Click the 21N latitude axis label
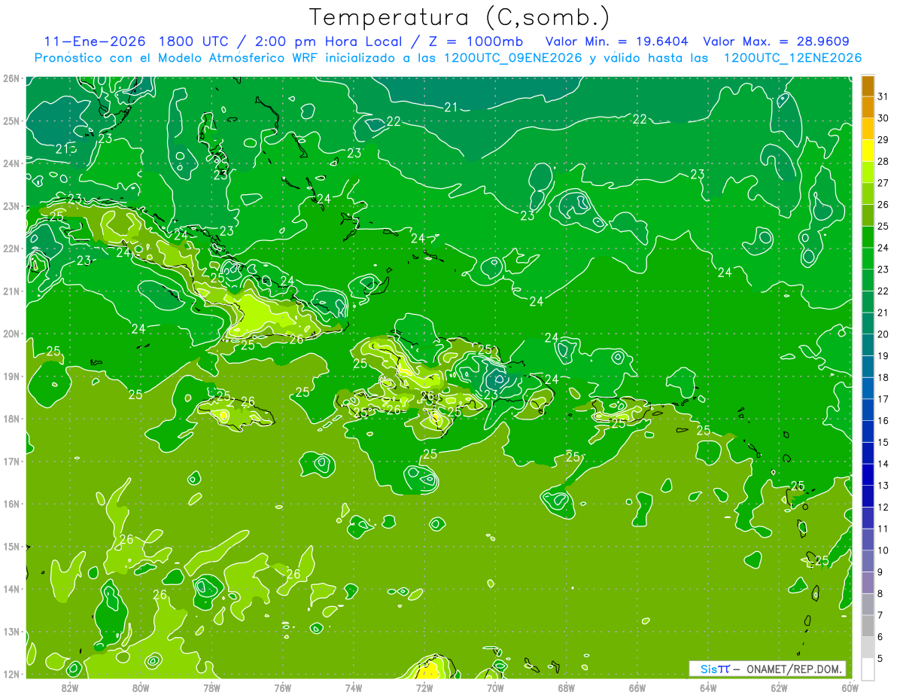903x698 pixels. point(11,291)
